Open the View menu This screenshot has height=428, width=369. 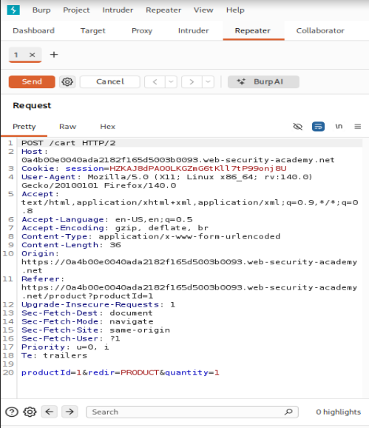(x=203, y=10)
